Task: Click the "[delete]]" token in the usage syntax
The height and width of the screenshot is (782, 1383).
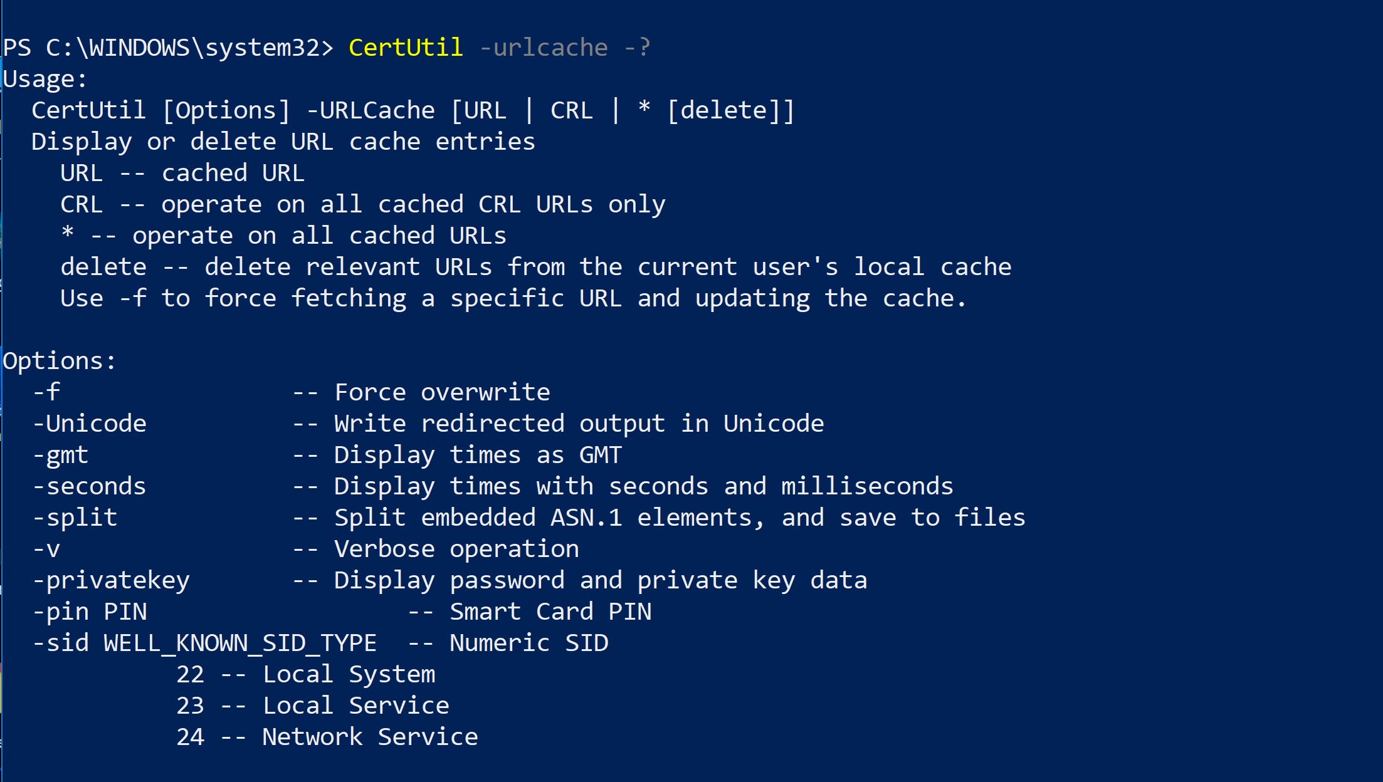Action: point(730,111)
